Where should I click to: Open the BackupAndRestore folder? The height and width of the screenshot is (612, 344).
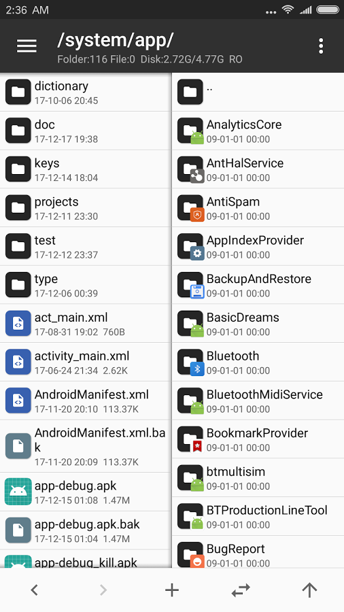258,285
